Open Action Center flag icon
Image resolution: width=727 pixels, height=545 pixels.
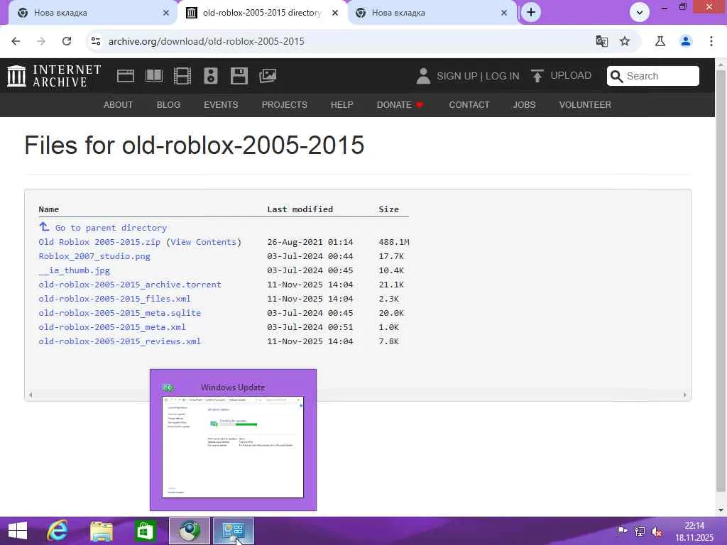[x=622, y=531]
